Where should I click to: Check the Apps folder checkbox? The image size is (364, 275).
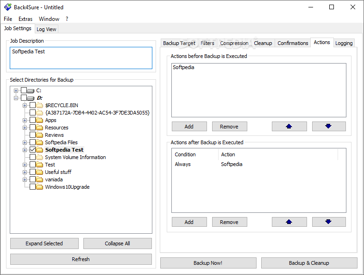[x=33, y=120]
